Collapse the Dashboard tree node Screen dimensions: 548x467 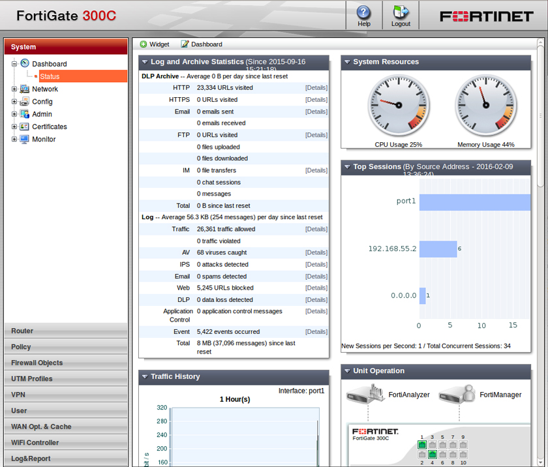click(14, 63)
